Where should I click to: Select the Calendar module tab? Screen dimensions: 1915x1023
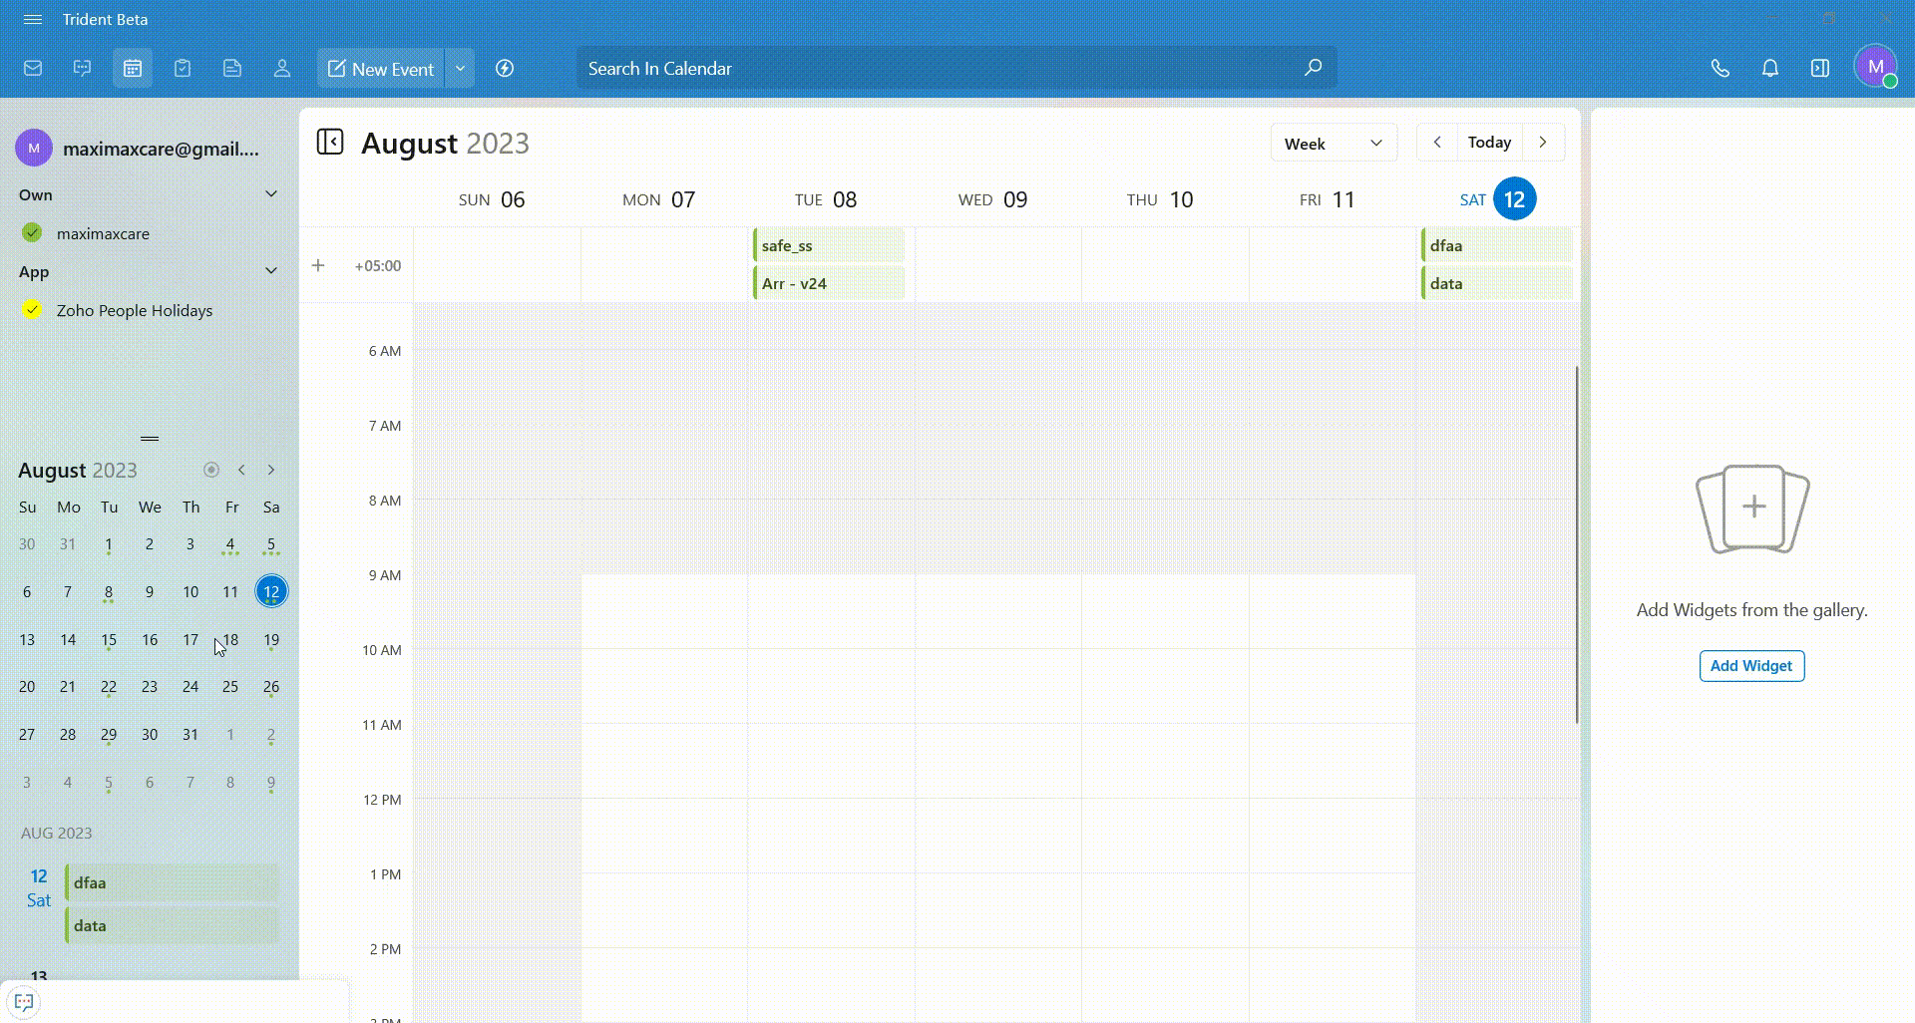133,69
